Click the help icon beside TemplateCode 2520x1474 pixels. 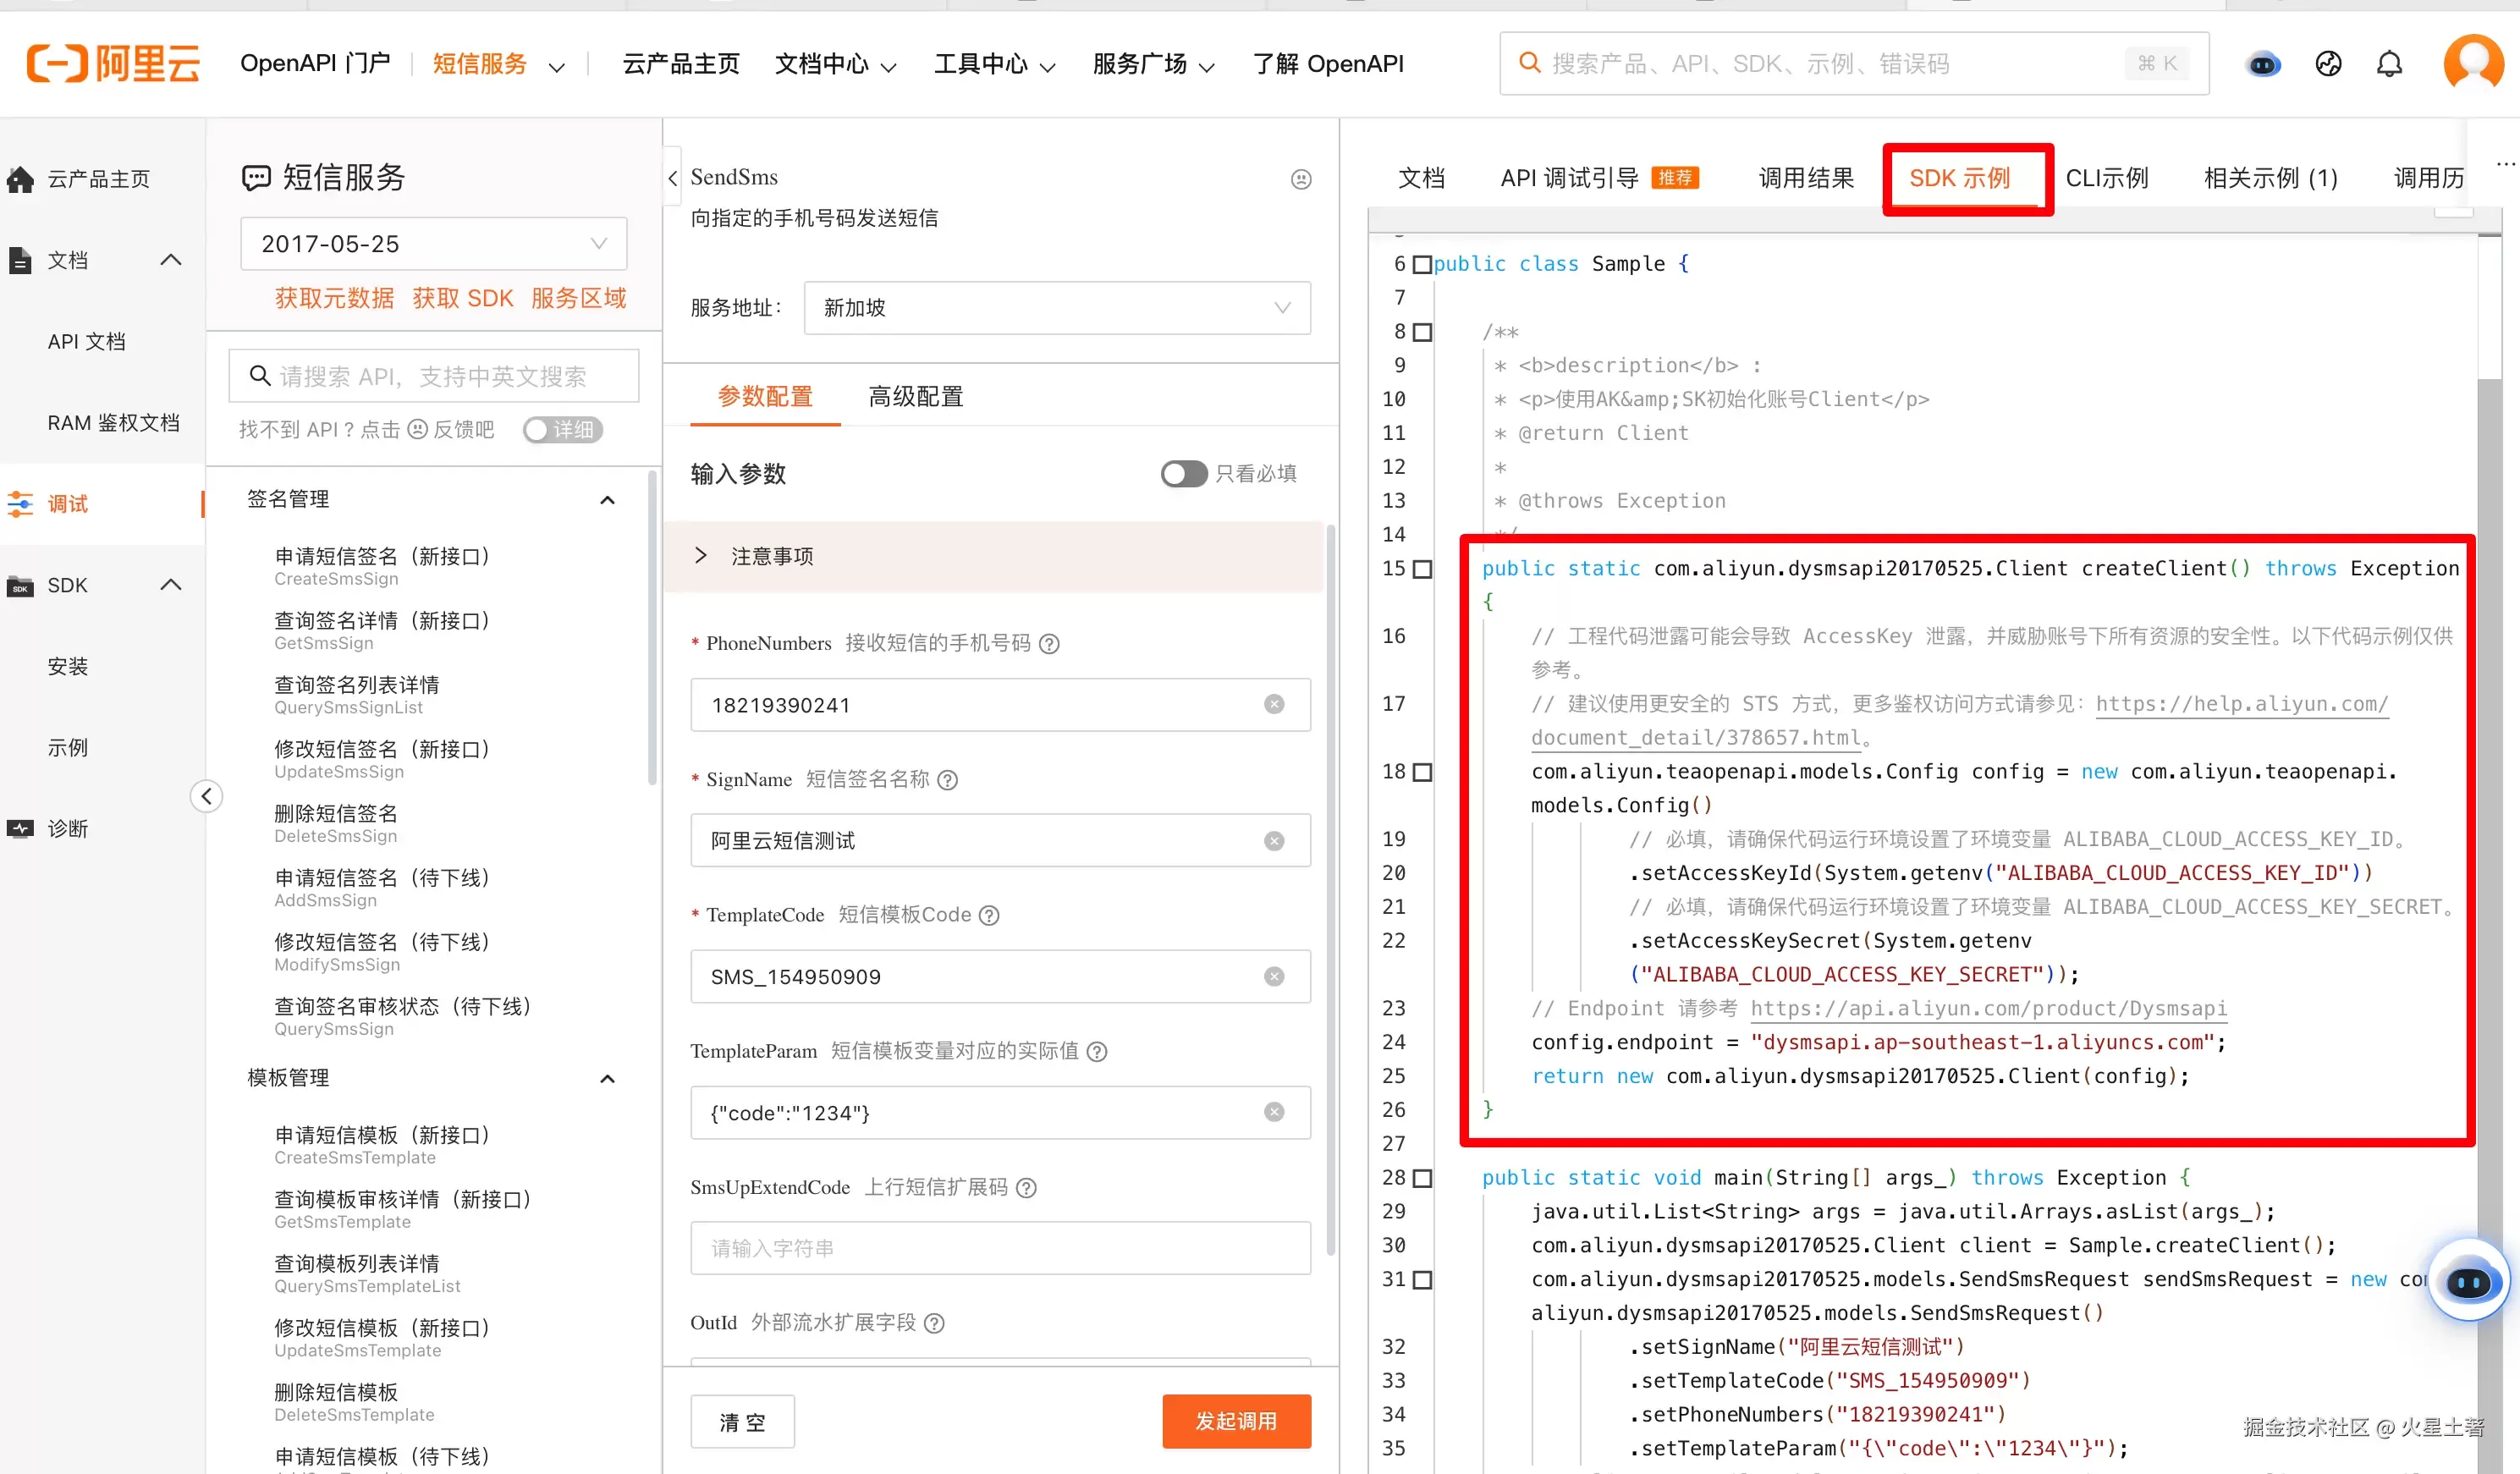coord(989,916)
